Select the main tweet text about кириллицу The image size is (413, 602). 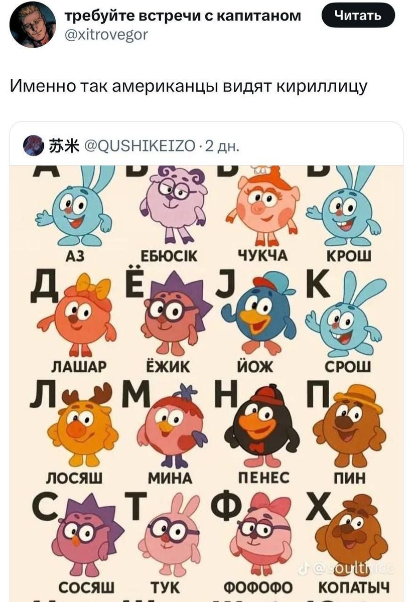(x=189, y=86)
